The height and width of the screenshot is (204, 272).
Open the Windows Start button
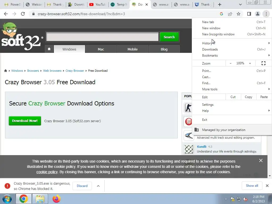[x=7, y=199]
